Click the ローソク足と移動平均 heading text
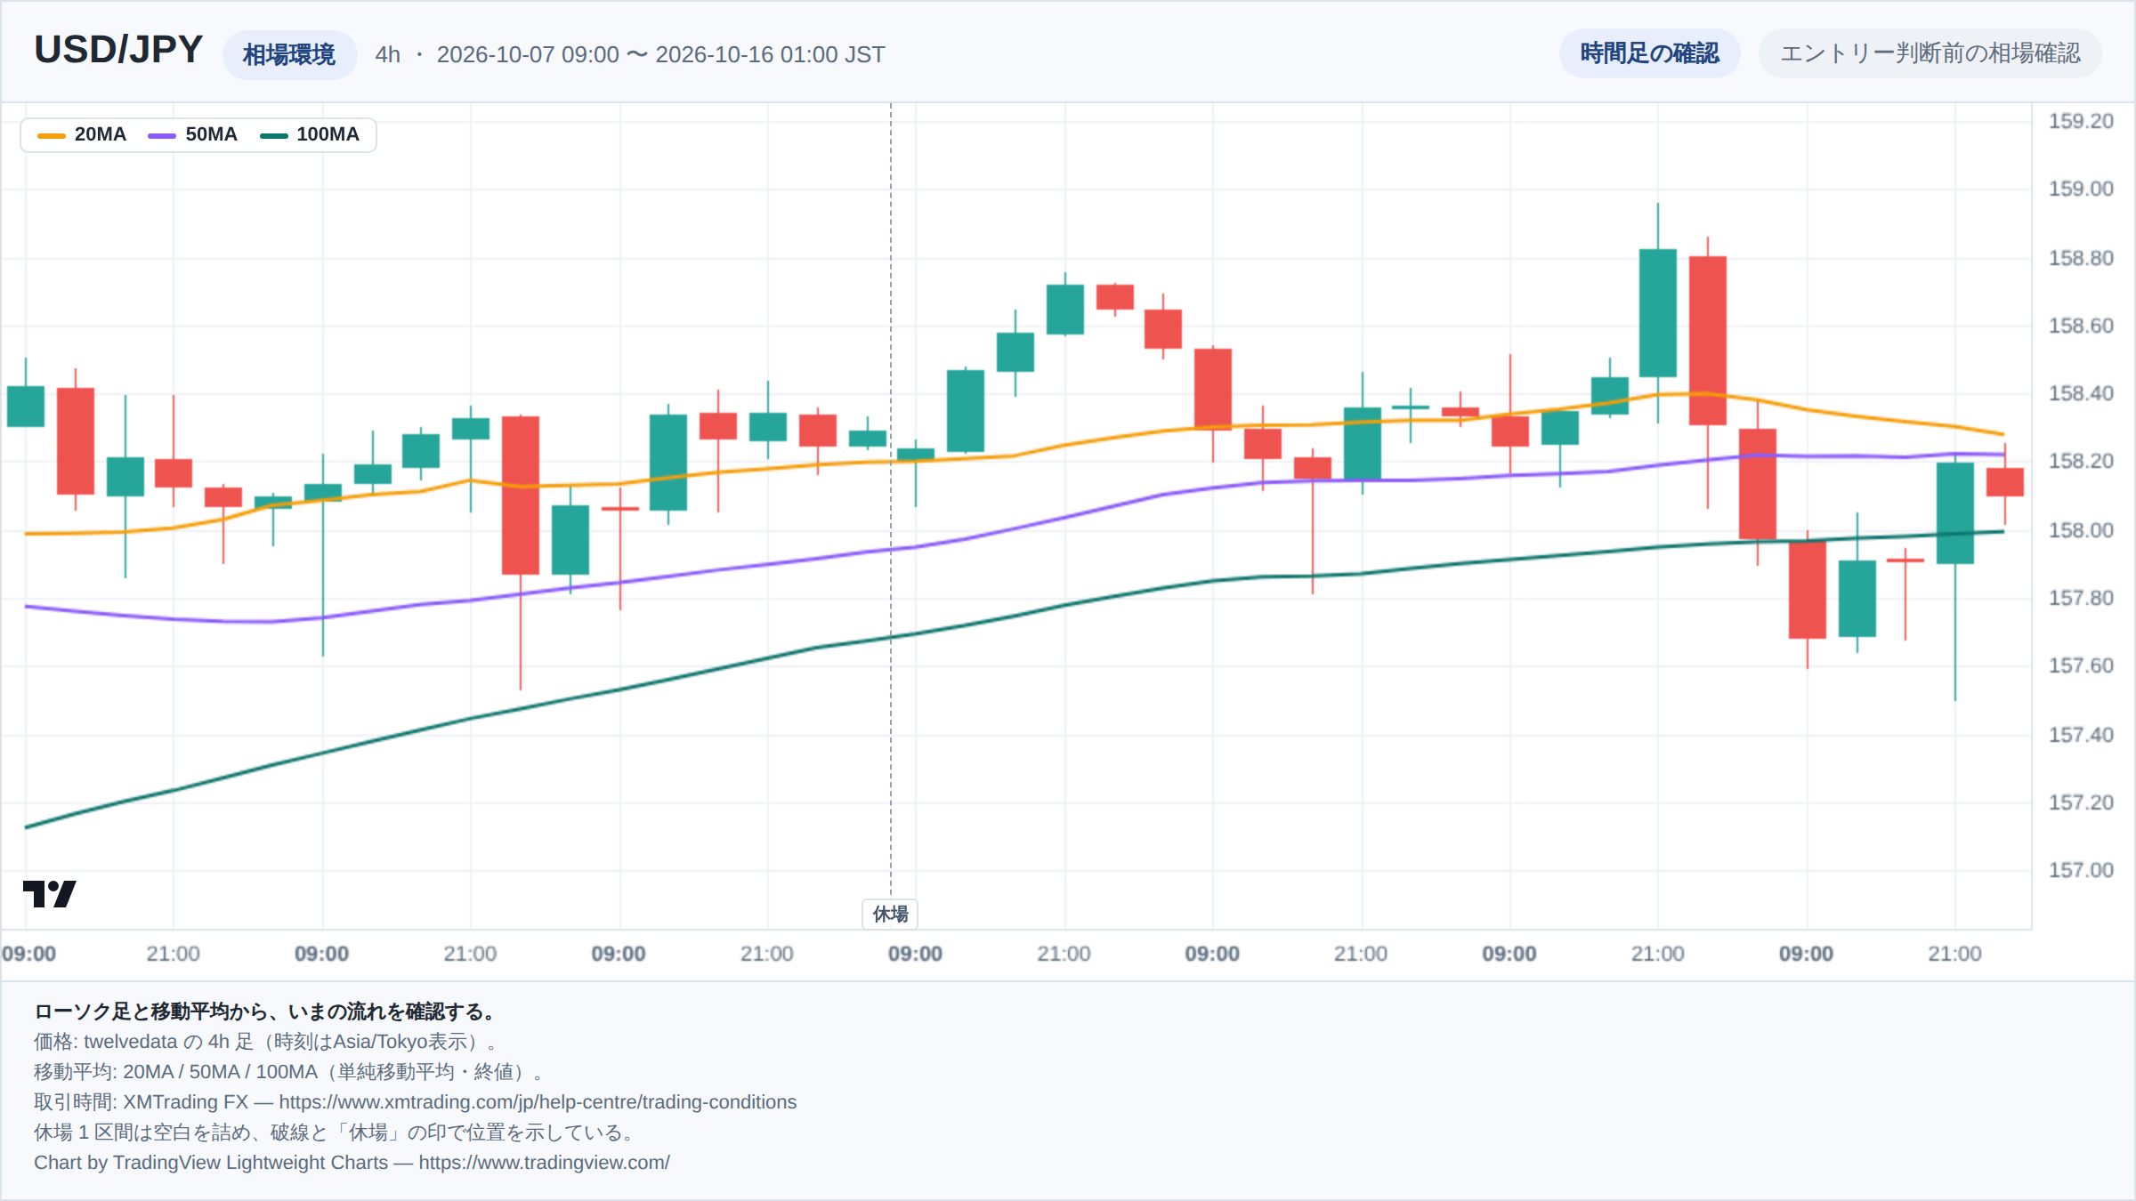The image size is (2136, 1201). pyautogui.click(x=265, y=1012)
